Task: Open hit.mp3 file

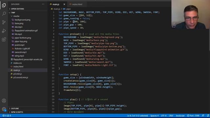Action: click(18, 34)
